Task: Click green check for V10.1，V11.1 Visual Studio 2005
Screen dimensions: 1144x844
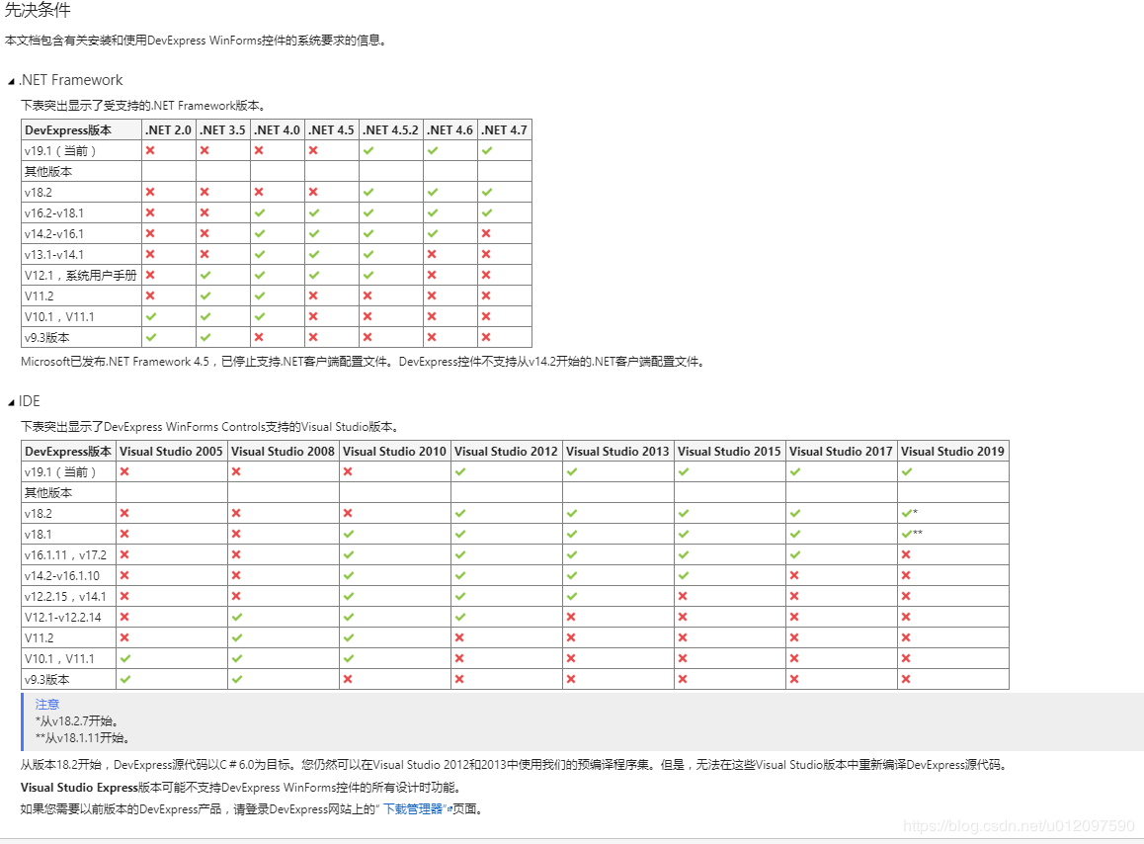Action: [125, 658]
